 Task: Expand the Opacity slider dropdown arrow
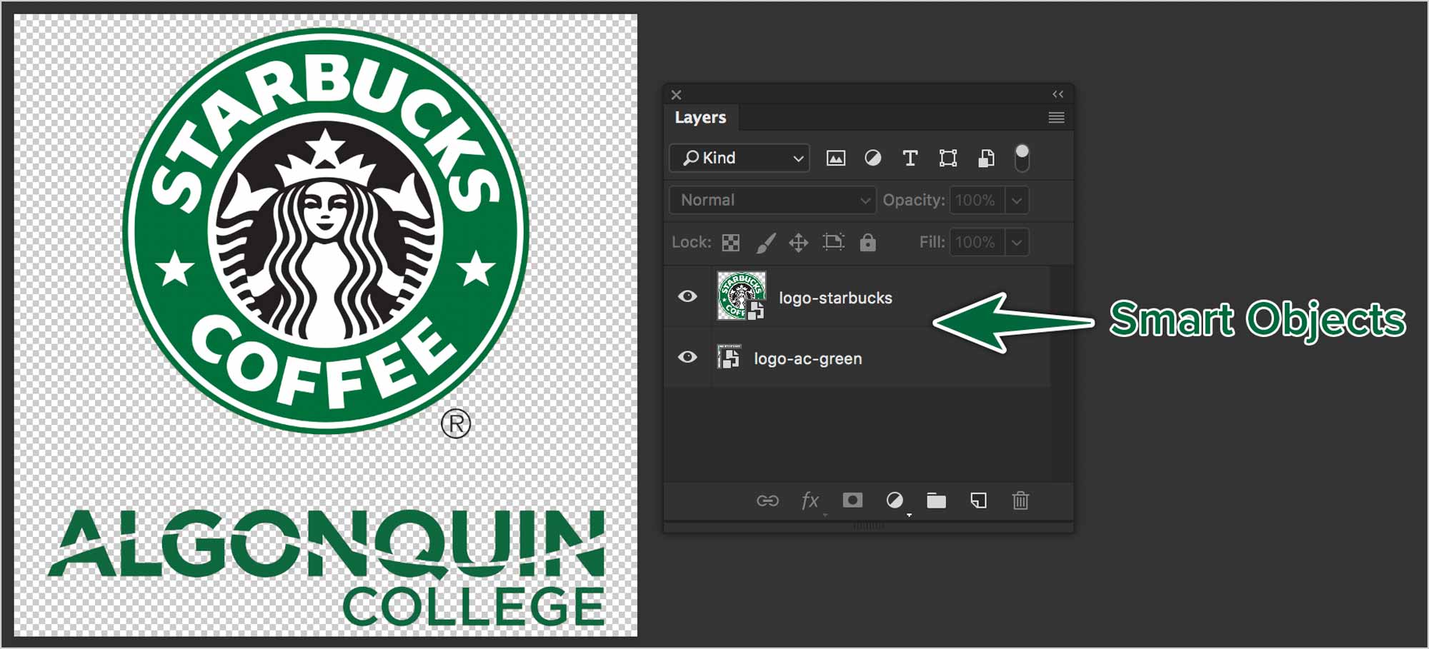[1017, 200]
